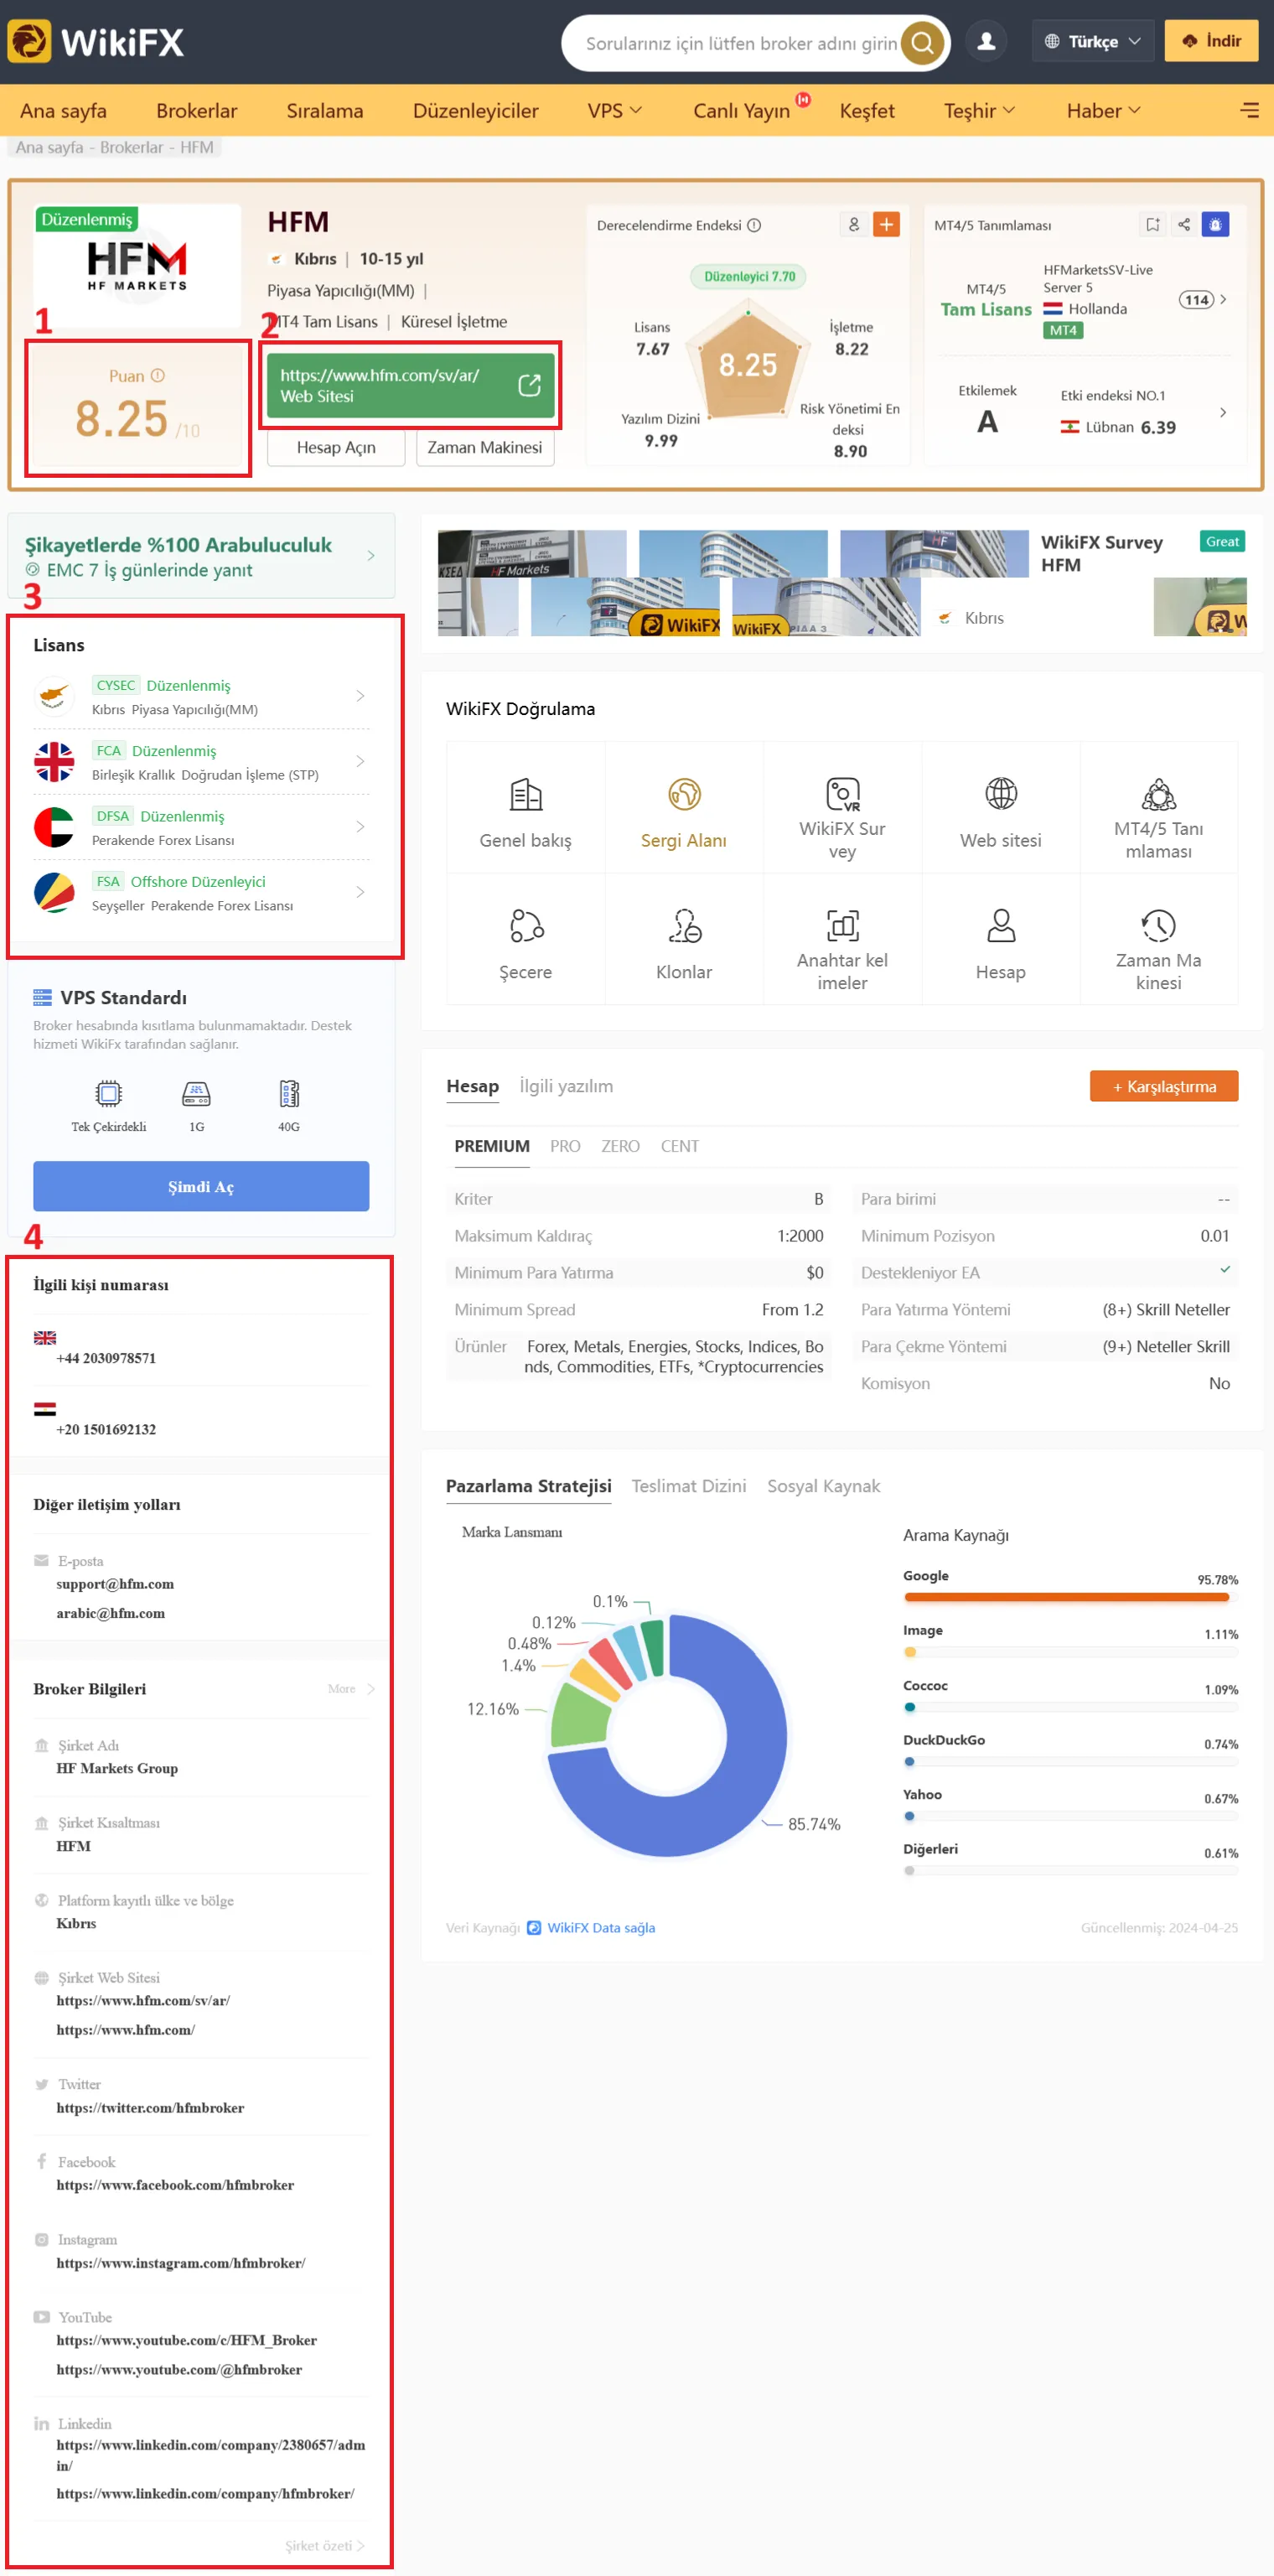
Task: Click the Google search source progress bar
Action: pyautogui.click(x=1070, y=1597)
